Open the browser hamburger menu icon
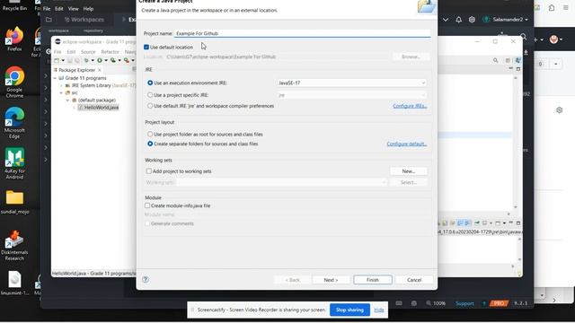The width and height of the screenshot is (575, 323). 566,7
